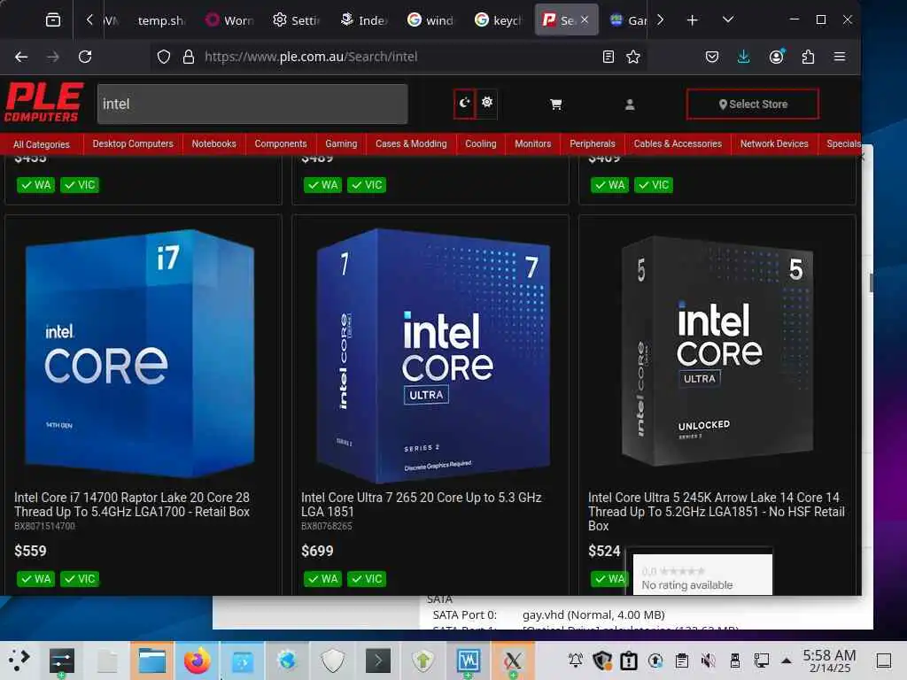This screenshot has width=907, height=680.
Task: Click the Select Store button
Action: coord(753,104)
